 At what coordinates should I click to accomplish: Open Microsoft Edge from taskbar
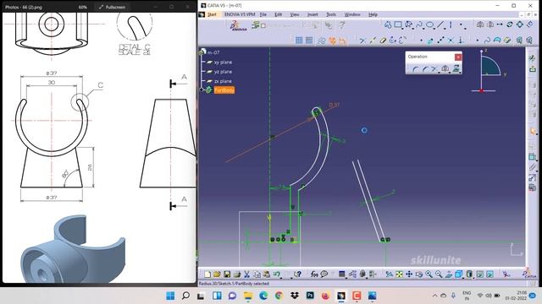tap(263, 296)
